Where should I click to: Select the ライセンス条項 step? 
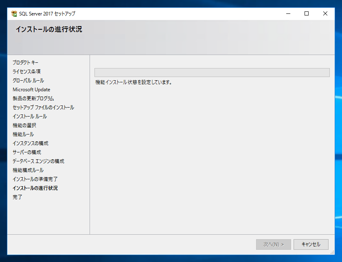point(26,71)
